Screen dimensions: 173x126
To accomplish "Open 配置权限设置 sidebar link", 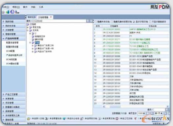I will 12,47.
